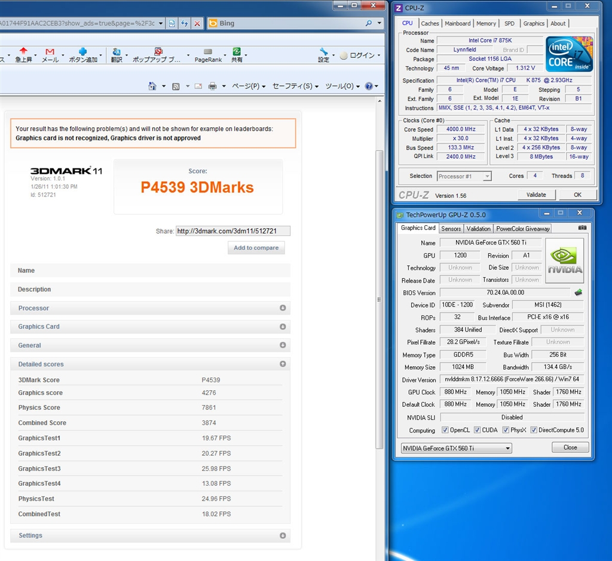Click the 3DMark share URL field
The image size is (612, 561).
(x=233, y=231)
